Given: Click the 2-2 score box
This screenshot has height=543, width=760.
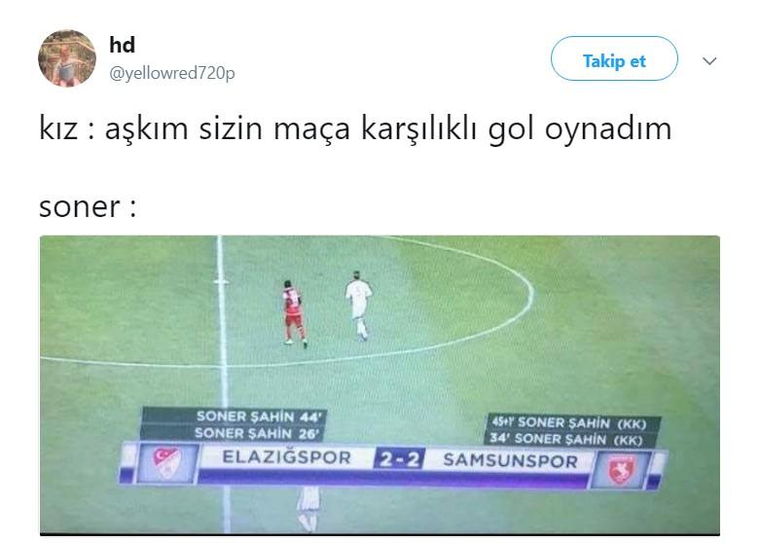Looking at the screenshot, I should [399, 458].
